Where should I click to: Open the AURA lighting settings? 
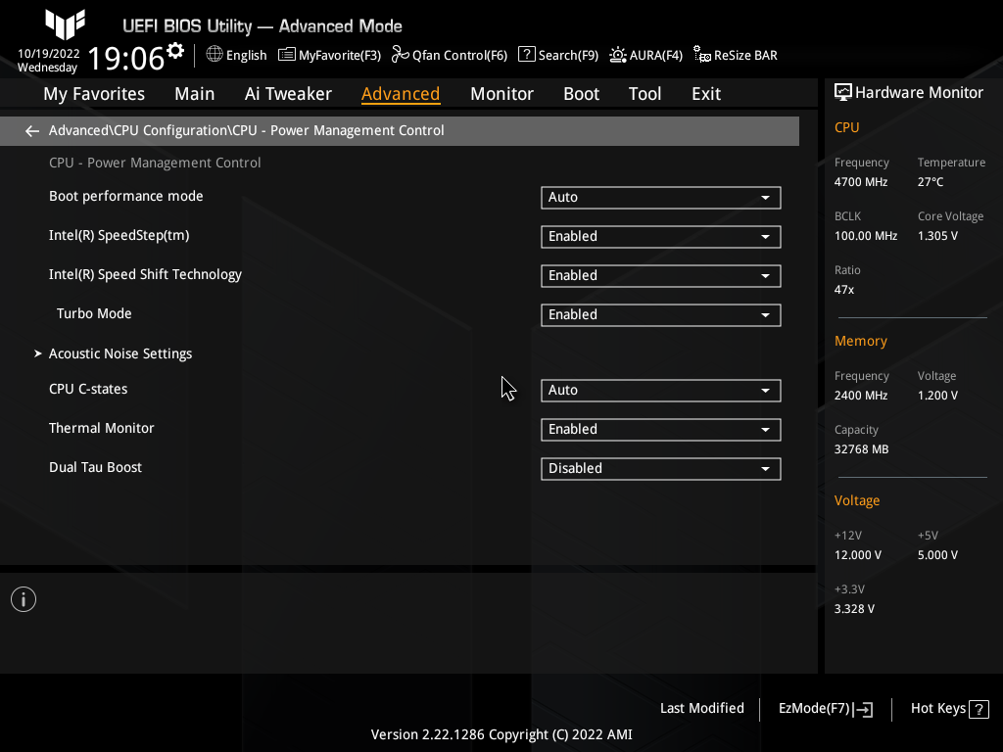(x=645, y=55)
